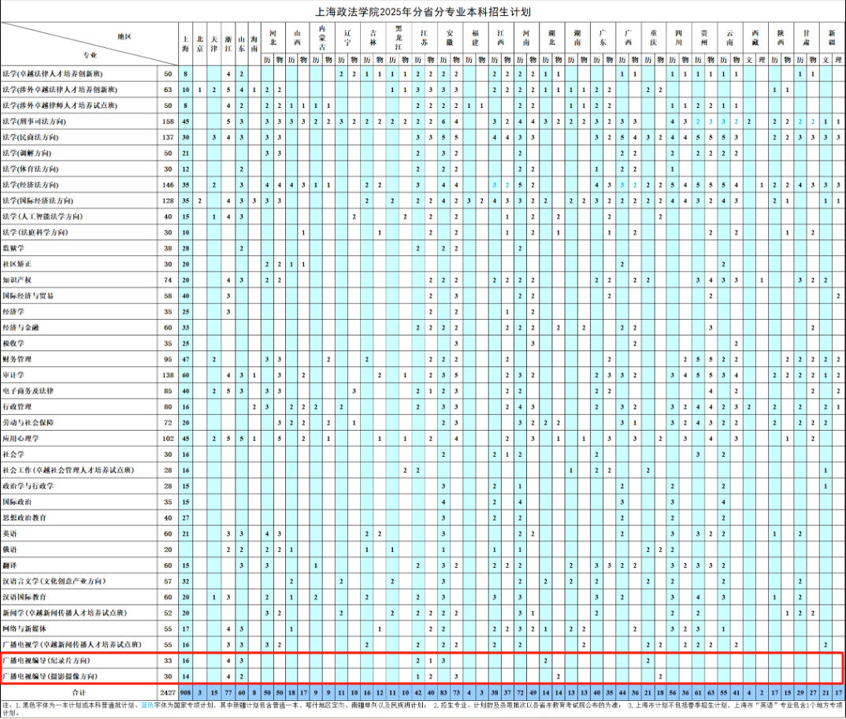This screenshot has height=719, width=846.
Task: Click the 法学(经济法方向) major name
Action: point(30,184)
